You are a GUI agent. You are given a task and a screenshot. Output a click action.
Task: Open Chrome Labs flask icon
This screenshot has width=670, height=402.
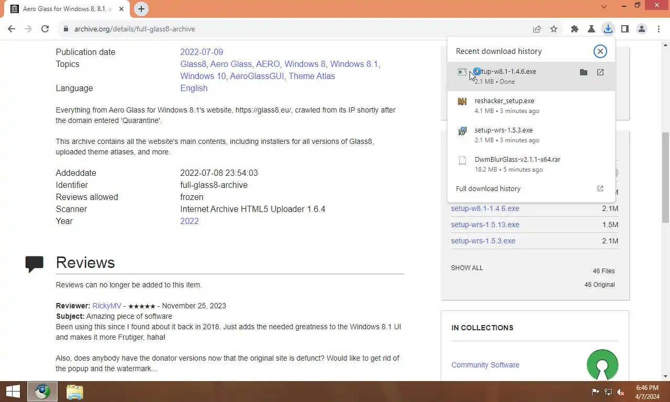pos(591,29)
